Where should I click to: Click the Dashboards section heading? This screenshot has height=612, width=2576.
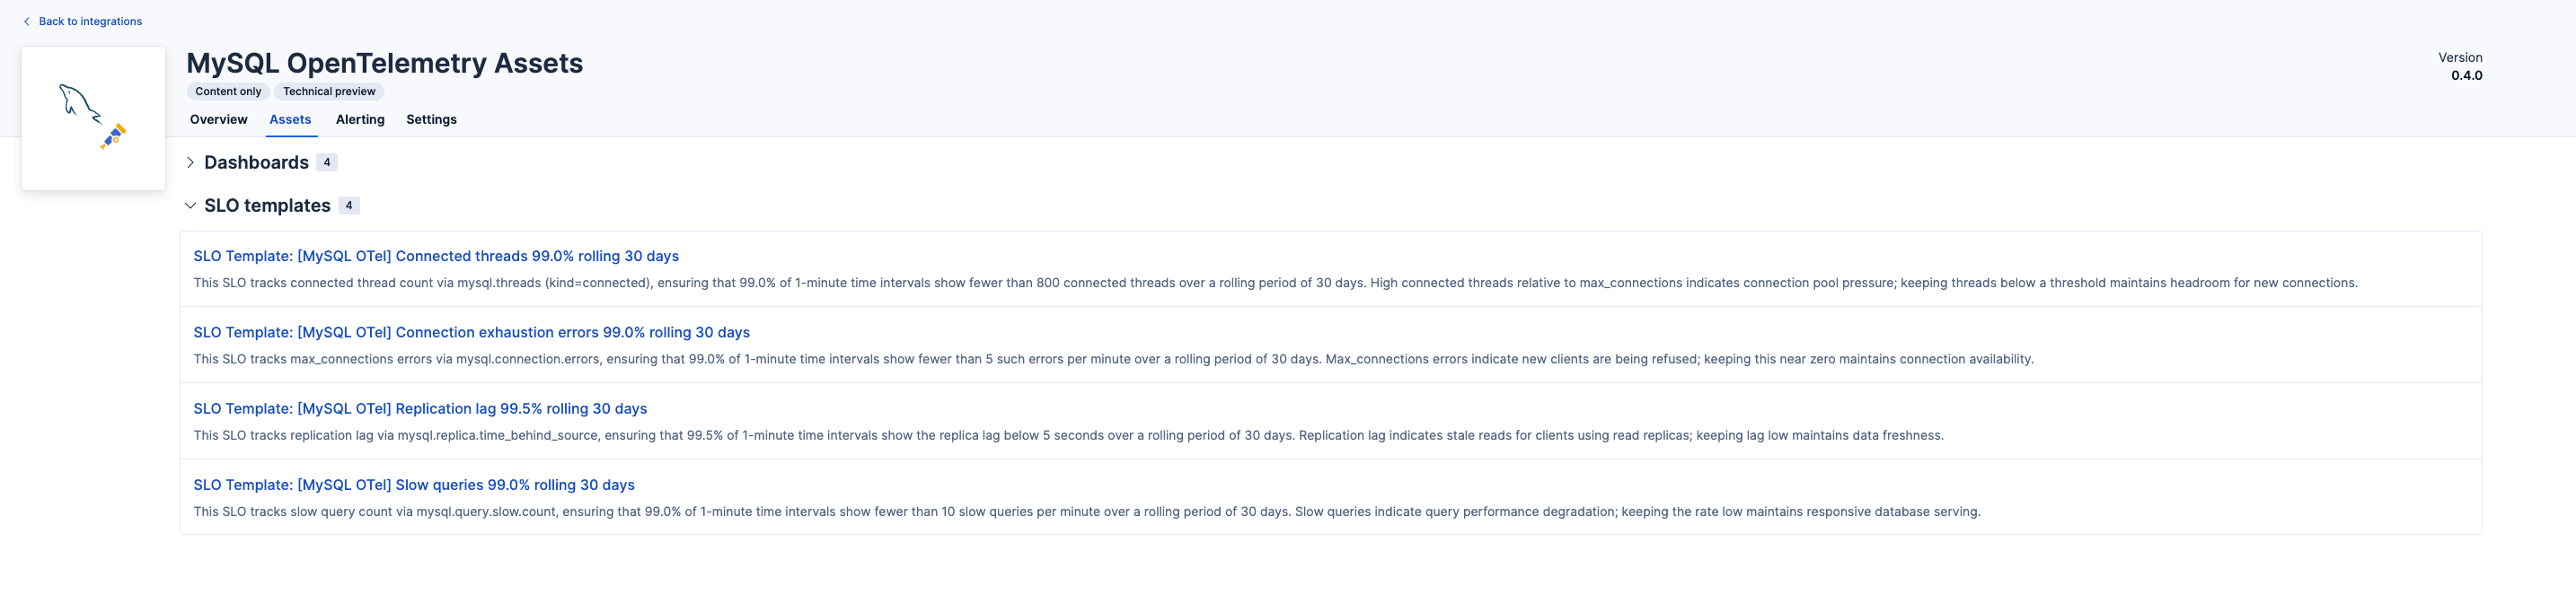[256, 162]
